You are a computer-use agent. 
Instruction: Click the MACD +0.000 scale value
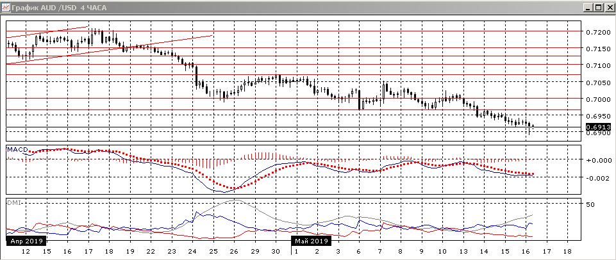pyautogui.click(x=598, y=160)
